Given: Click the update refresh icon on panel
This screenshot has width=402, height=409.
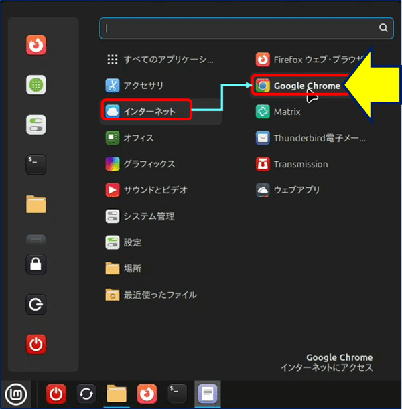Looking at the screenshot, I should tap(86, 394).
